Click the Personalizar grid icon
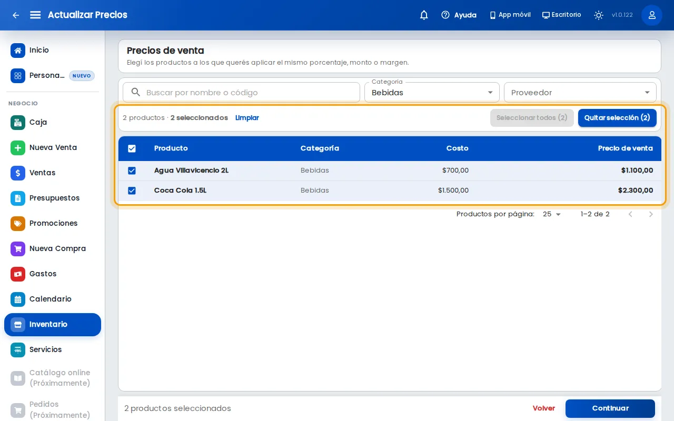The height and width of the screenshot is (421, 674). coord(18,76)
